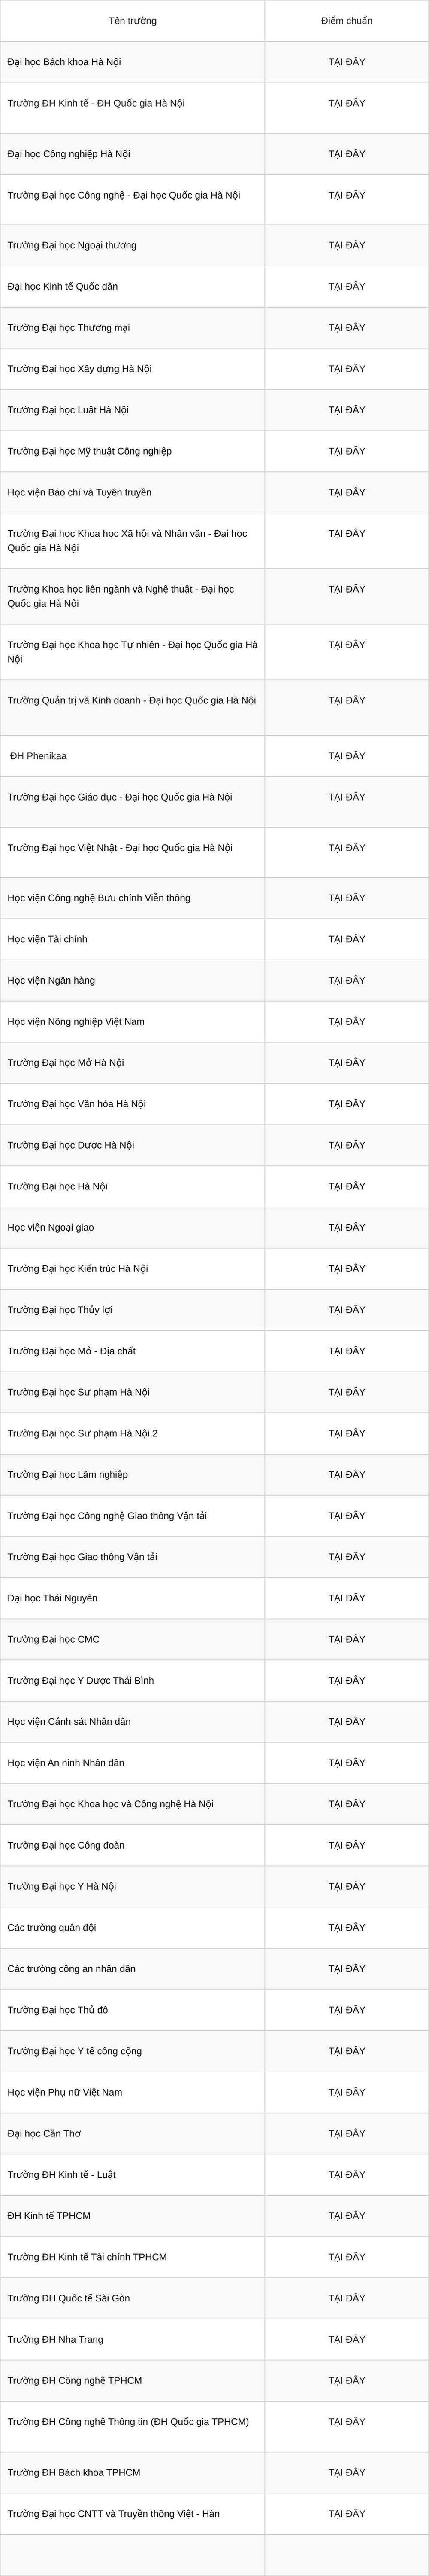429x2576 pixels.
Task: Open TẠI ĐÂY for Học viện Ngân hàng
Action: point(346,980)
